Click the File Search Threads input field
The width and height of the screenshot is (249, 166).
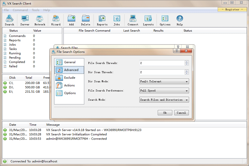pyautogui.click(x=162, y=63)
